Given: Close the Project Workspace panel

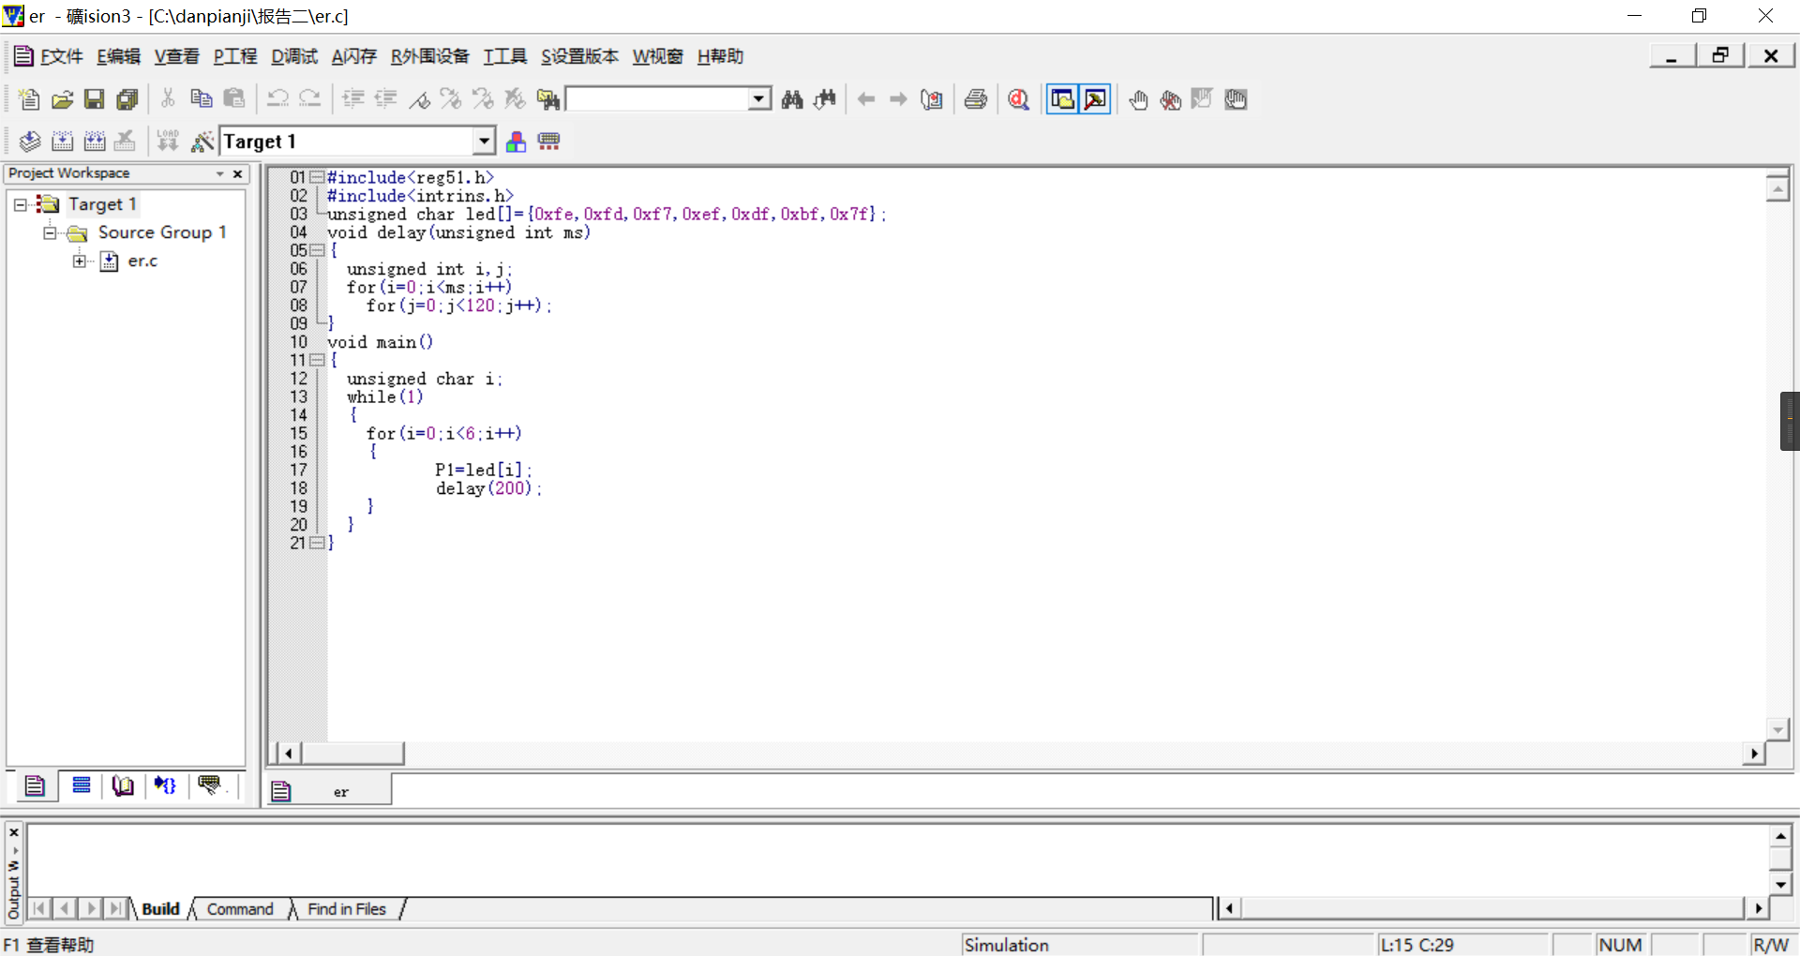Looking at the screenshot, I should (238, 173).
